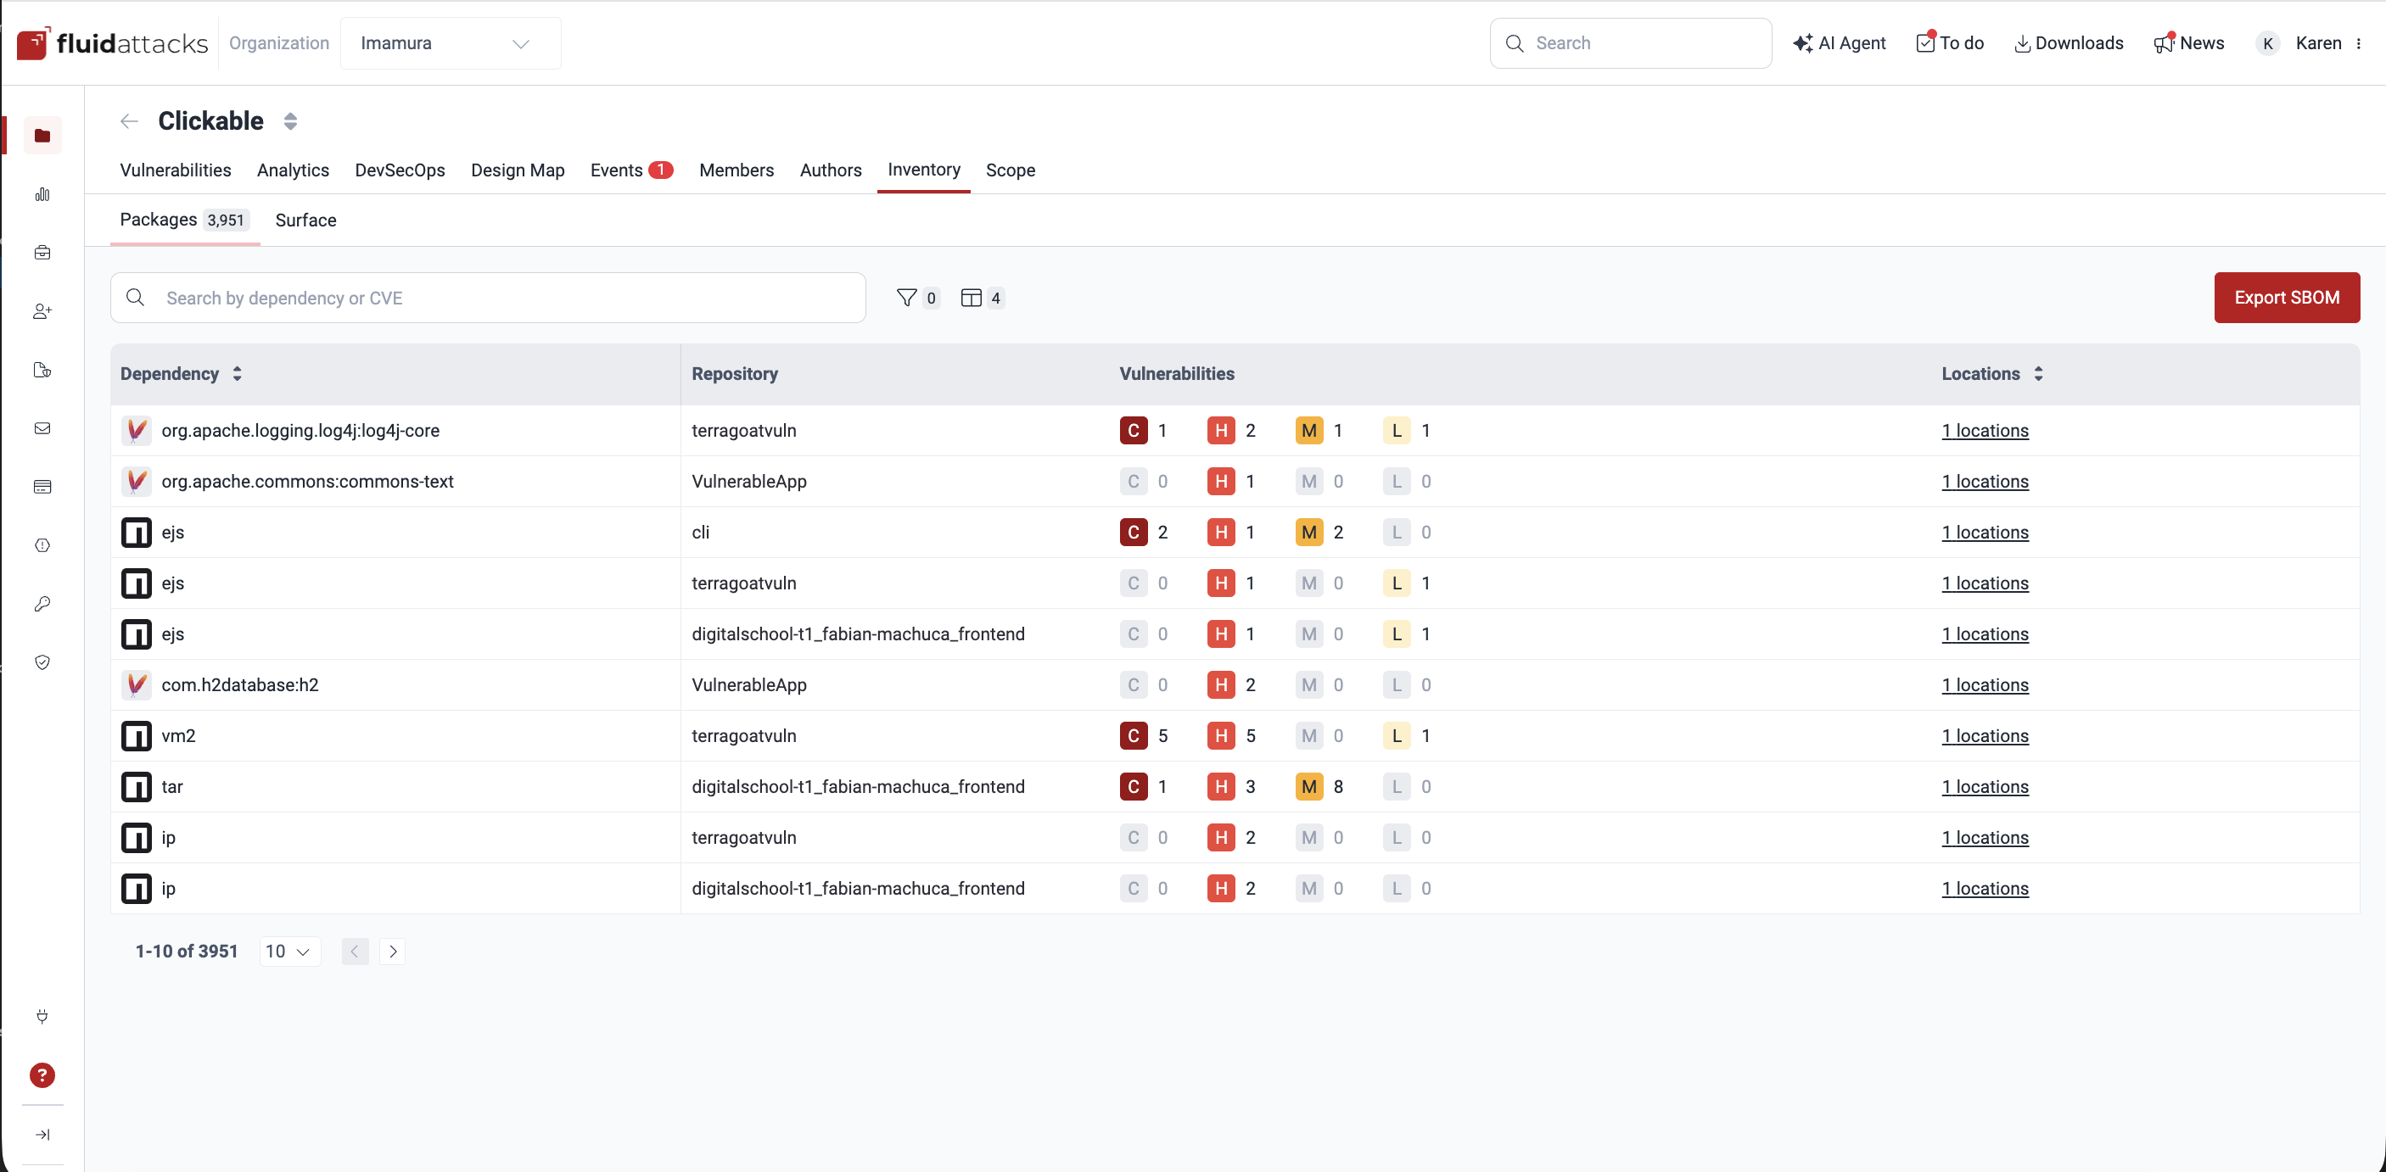Image resolution: width=2386 pixels, height=1172 pixels.
Task: Open the Vulnerabilities tab
Action: tap(175, 170)
